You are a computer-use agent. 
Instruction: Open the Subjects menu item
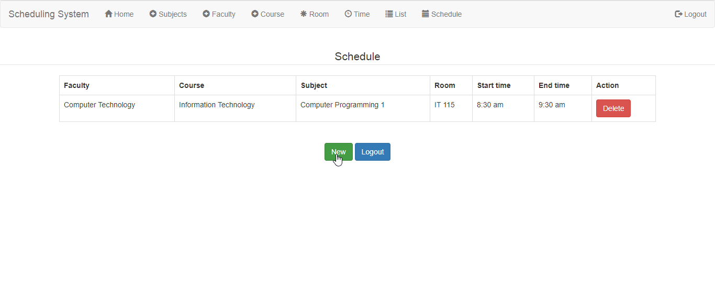coord(173,14)
